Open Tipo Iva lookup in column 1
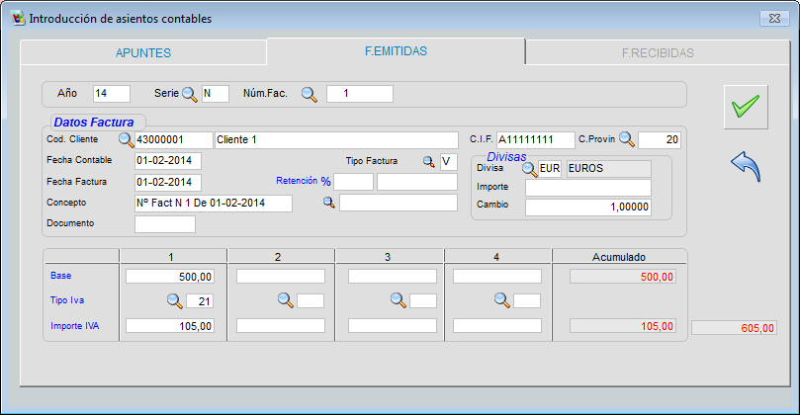Image resolution: width=800 pixels, height=415 pixels. coord(173,300)
